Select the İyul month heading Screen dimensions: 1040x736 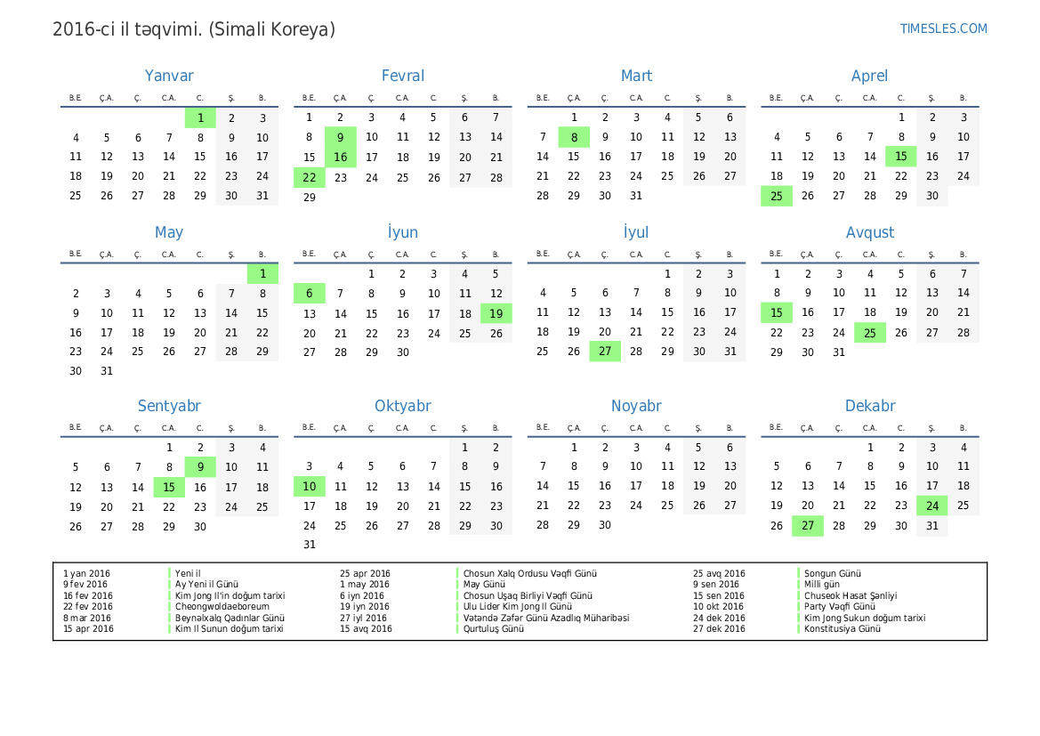636,232
